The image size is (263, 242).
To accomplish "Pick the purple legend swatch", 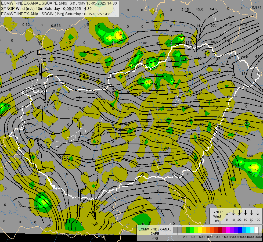I will (232, 230).
